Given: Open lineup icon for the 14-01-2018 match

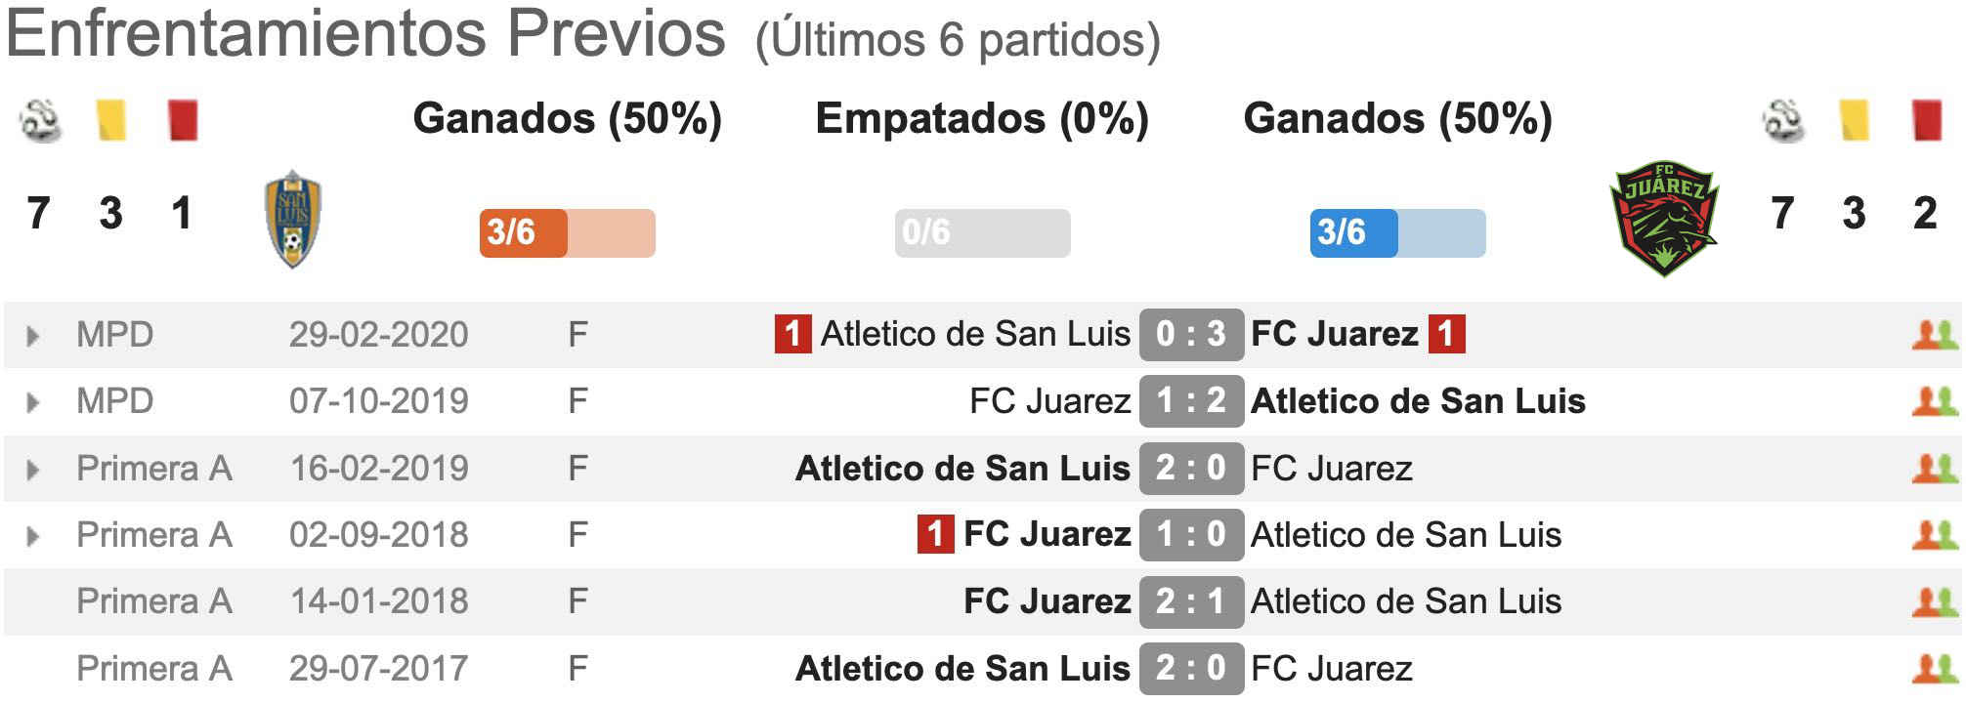Looking at the screenshot, I should [1934, 601].
